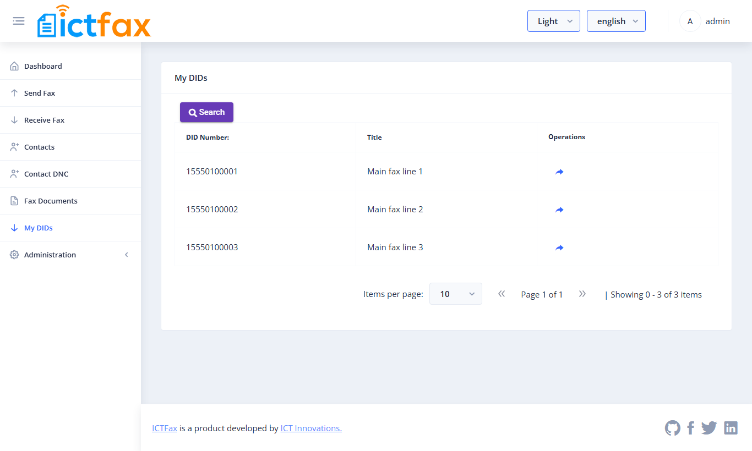Select My DIDs in the sidebar

(x=70, y=228)
